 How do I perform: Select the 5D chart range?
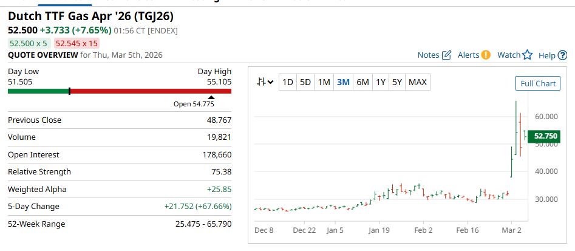coord(305,82)
